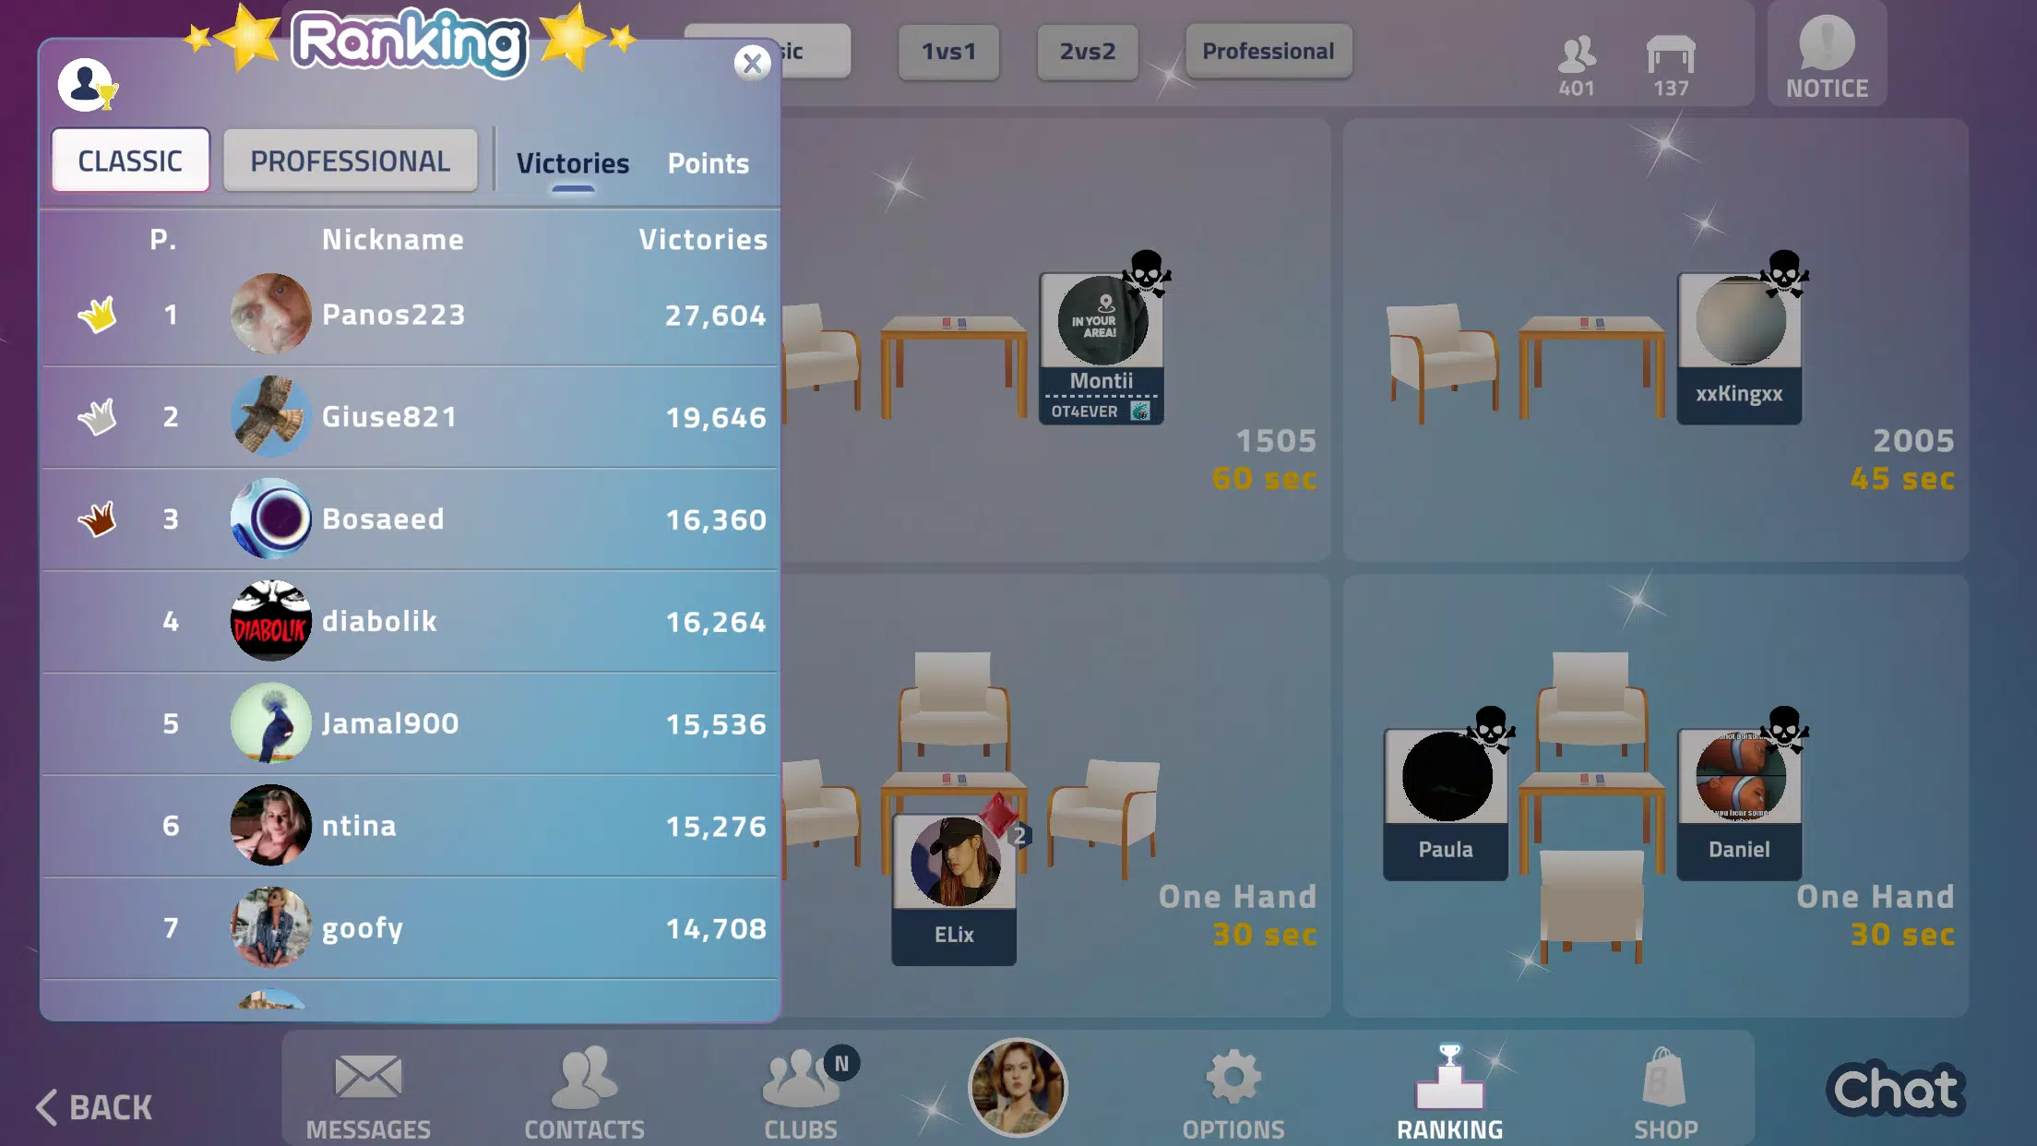This screenshot has height=1146, width=2037.
Task: Switch between Victories and Points tabs
Action: coord(708,162)
